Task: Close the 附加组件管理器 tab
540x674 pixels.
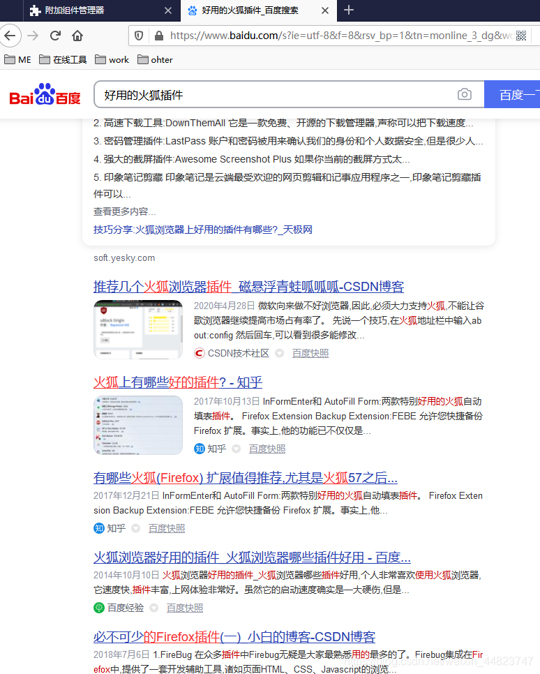Action: point(168,10)
